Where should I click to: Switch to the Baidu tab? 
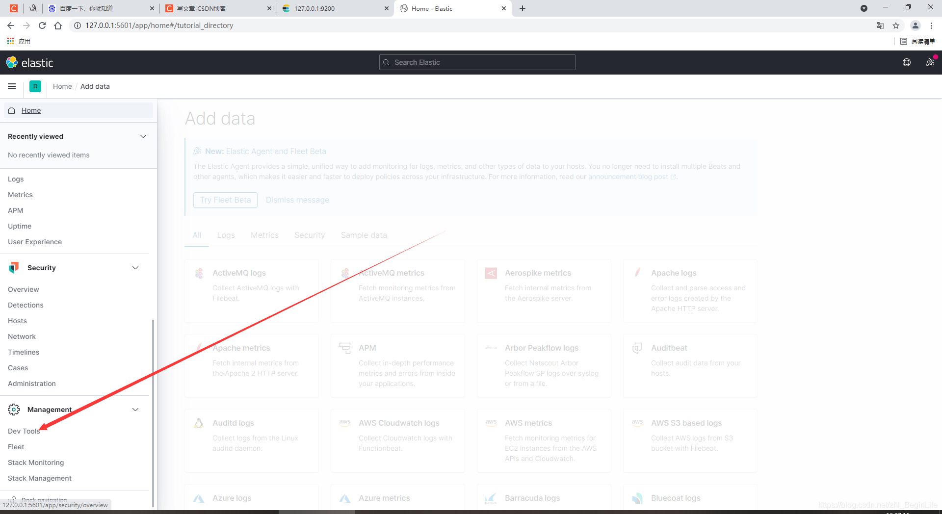(101, 8)
